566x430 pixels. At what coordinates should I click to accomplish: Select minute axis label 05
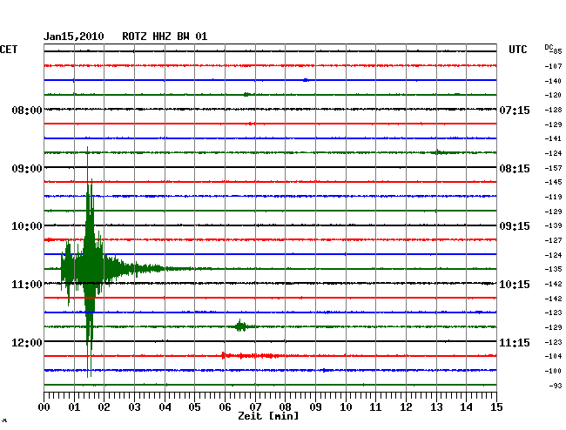tap(194, 407)
